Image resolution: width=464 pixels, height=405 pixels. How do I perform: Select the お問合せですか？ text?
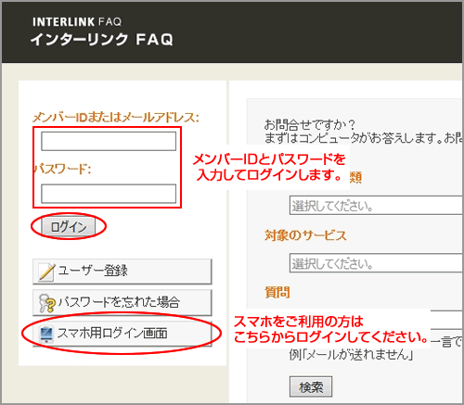tap(310, 125)
